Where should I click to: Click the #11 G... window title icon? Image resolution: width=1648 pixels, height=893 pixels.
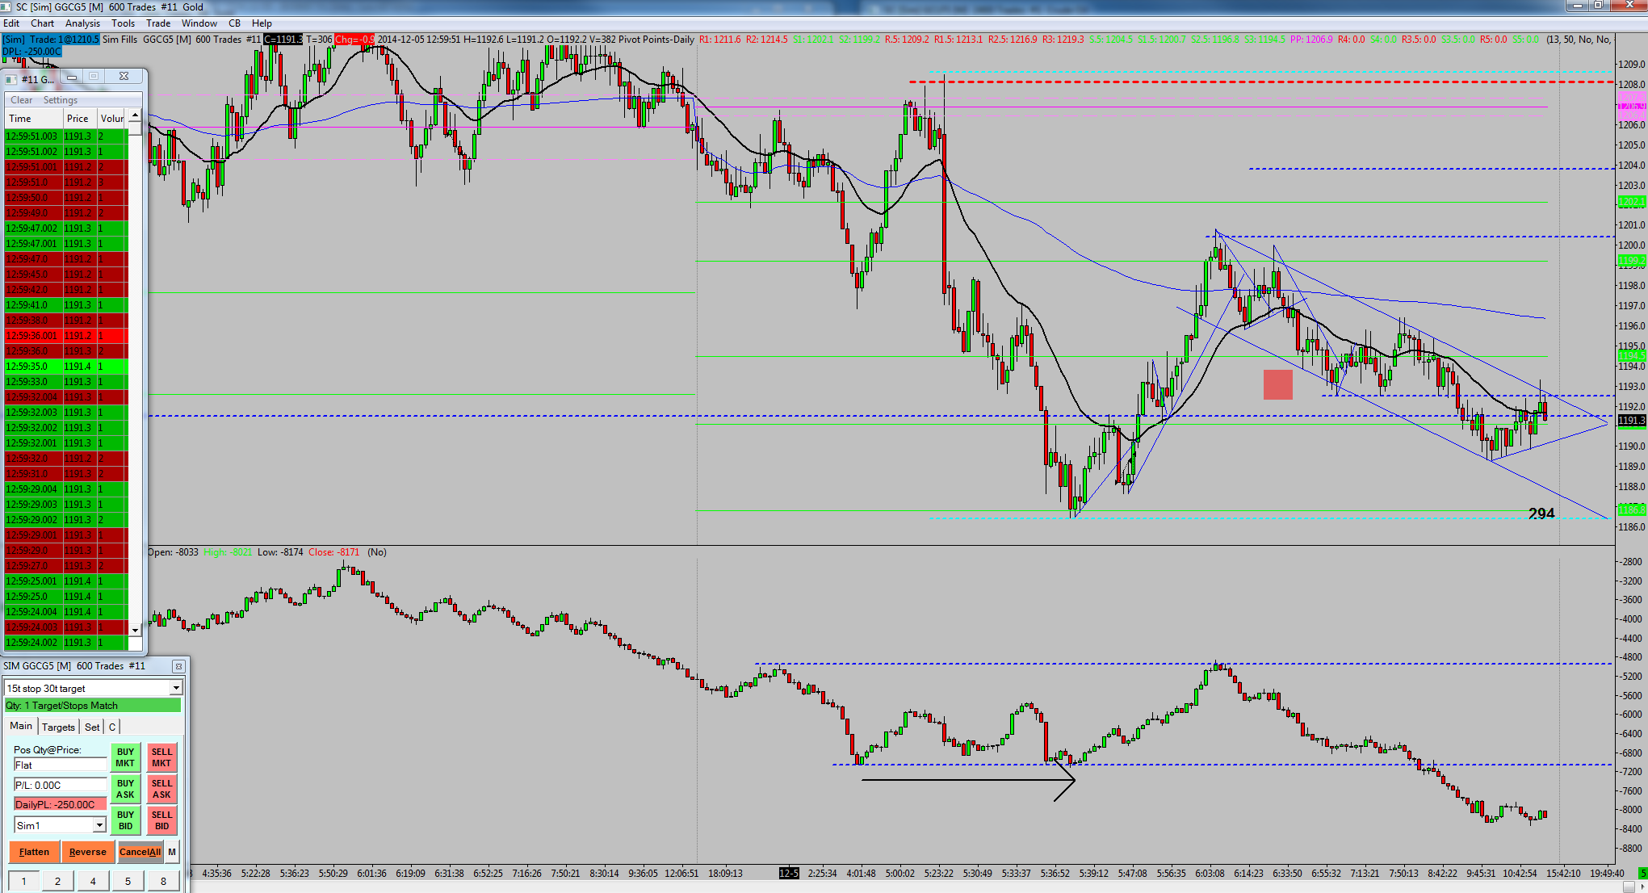pyautogui.click(x=12, y=79)
